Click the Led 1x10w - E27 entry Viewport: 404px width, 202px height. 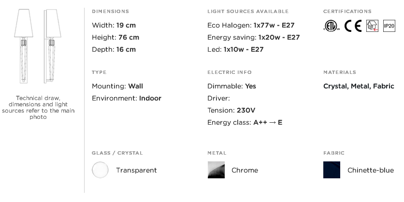pyautogui.click(x=235, y=49)
